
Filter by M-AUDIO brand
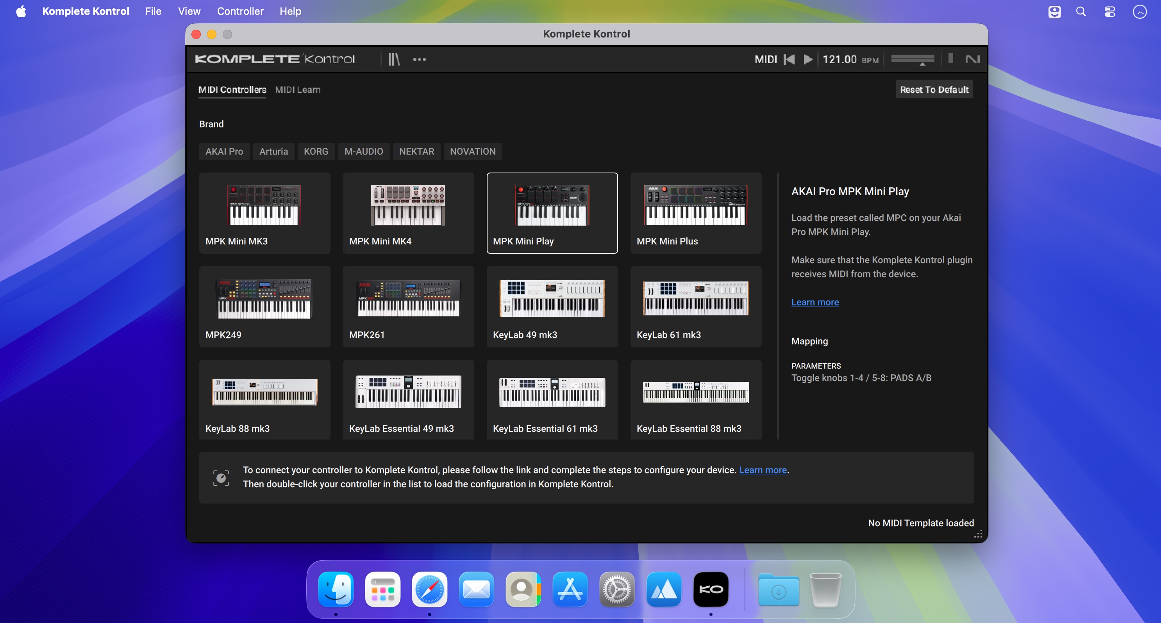[363, 151]
